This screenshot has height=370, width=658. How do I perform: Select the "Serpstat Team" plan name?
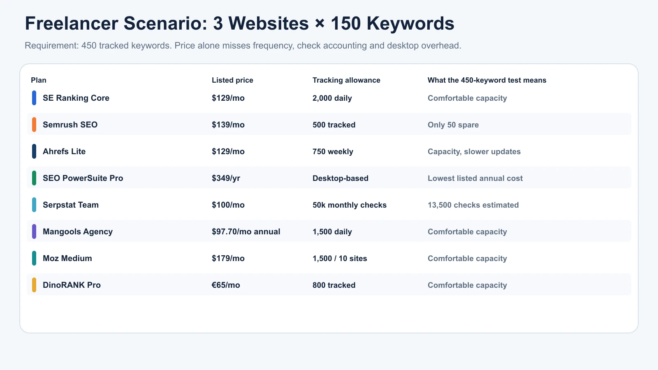point(71,205)
